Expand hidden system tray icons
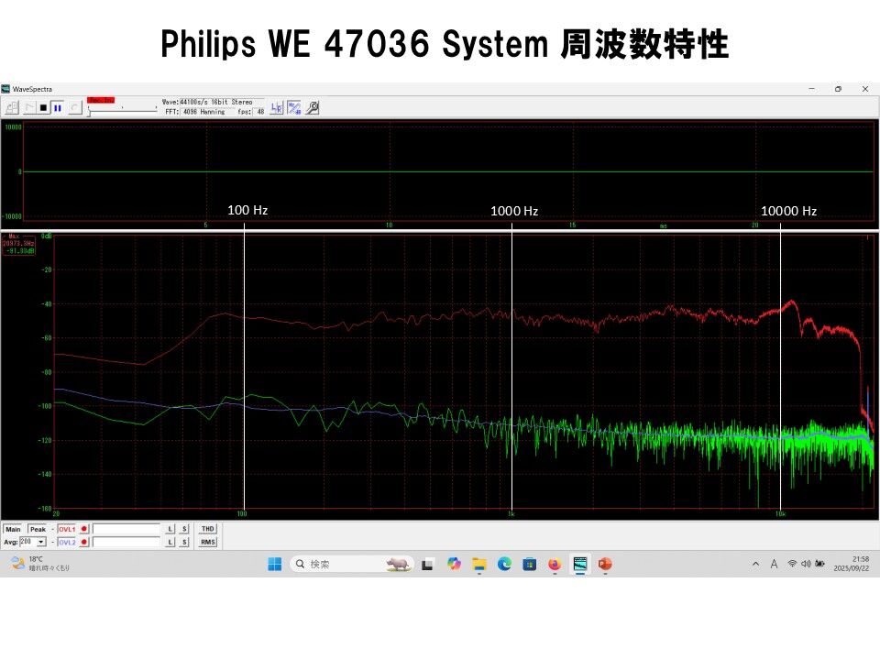880x660 pixels. tap(755, 565)
